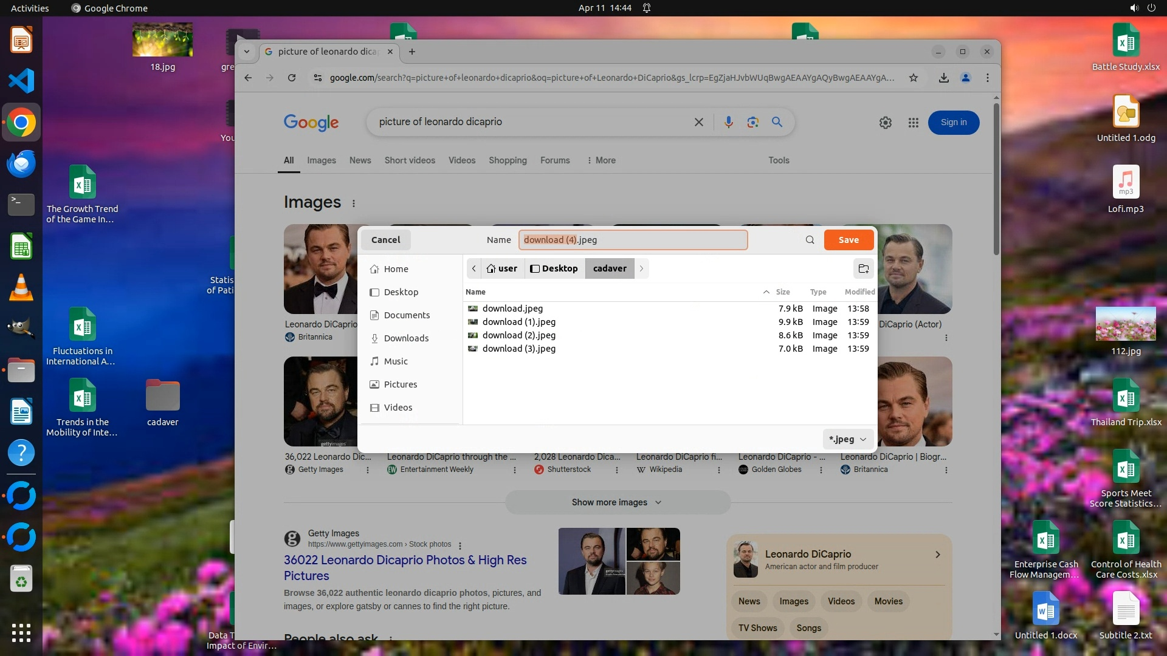Click the create new folder icon
This screenshot has height=656, width=1167.
tap(863, 268)
